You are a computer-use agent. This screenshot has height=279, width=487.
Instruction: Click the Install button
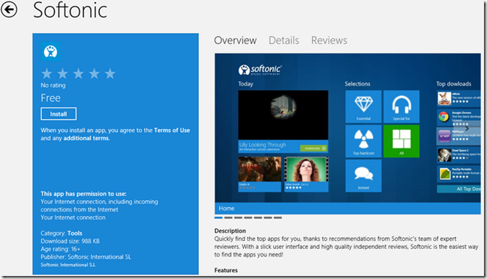(x=59, y=114)
